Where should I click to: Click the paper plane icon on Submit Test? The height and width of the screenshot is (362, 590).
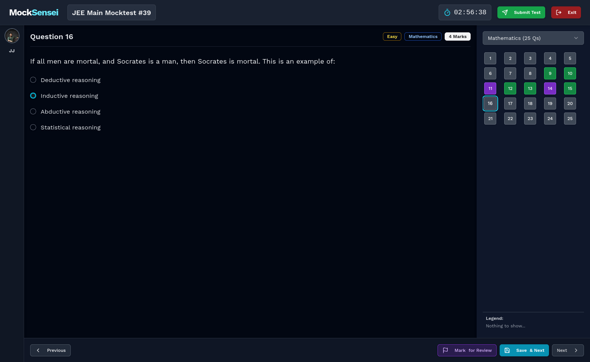pos(505,12)
